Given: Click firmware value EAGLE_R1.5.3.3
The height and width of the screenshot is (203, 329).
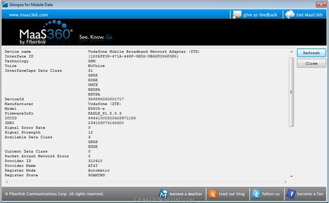Looking at the screenshot, I should click(105, 114).
